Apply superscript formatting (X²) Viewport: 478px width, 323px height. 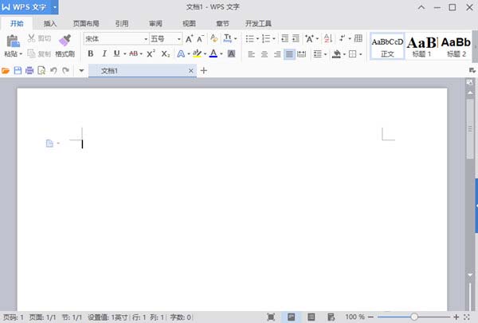pos(150,54)
